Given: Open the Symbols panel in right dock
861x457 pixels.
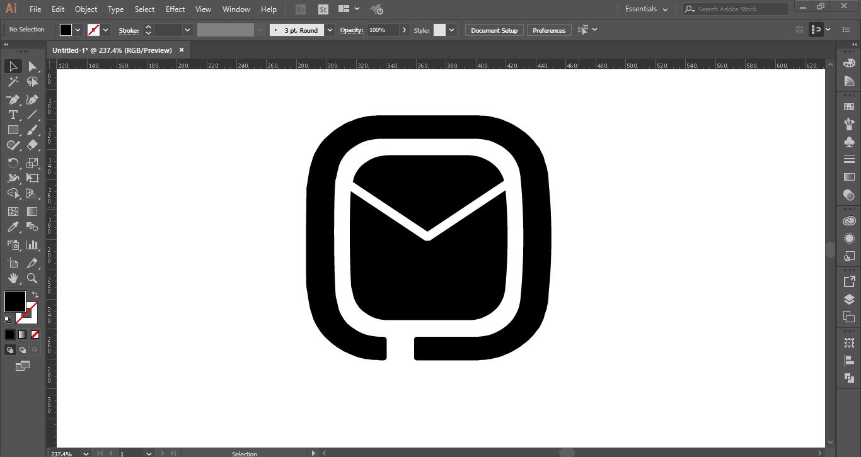Looking at the screenshot, I should pos(849,142).
